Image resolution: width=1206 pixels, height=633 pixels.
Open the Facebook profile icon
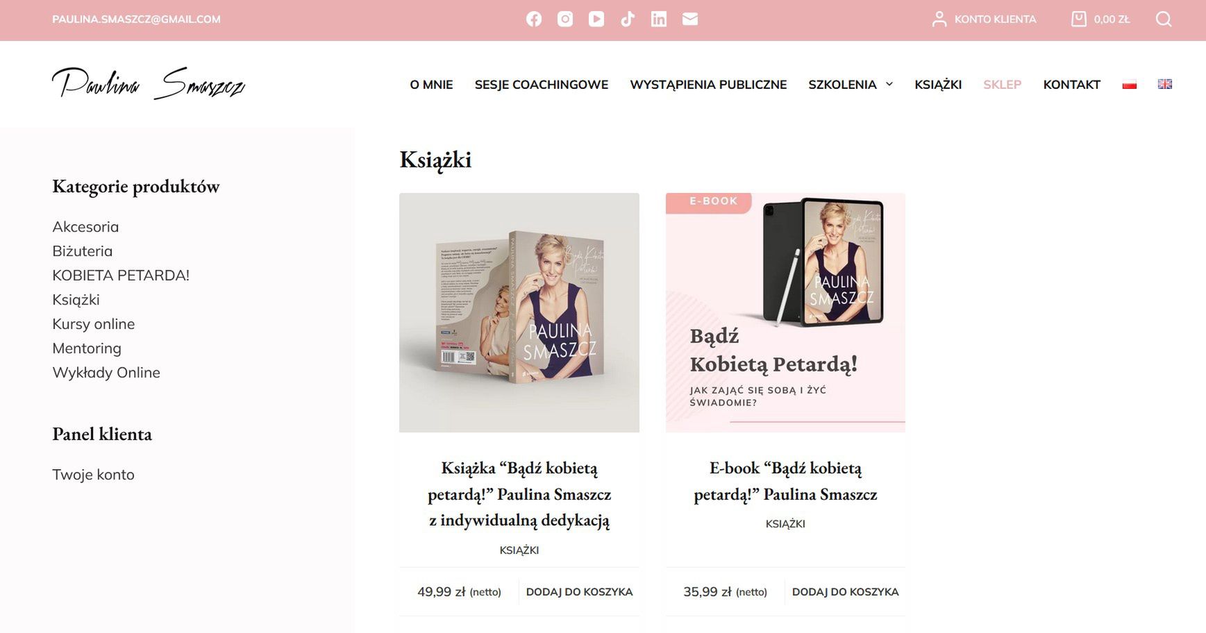[534, 19]
